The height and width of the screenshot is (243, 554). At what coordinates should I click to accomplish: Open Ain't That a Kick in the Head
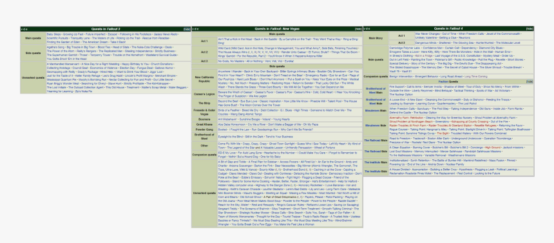(235, 39)
